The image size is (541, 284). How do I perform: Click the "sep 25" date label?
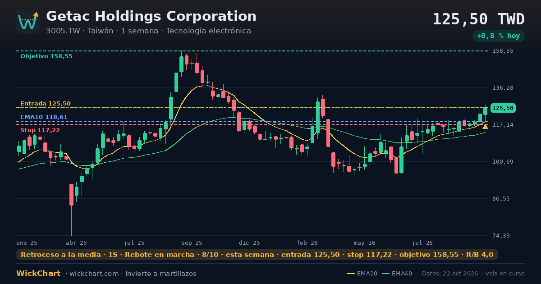click(192, 243)
